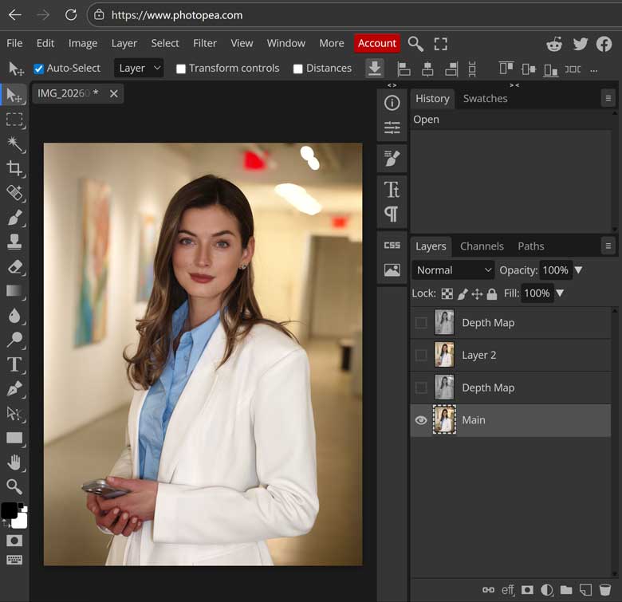Open the Filter menu
Viewport: 622px width, 602px height.
click(x=205, y=43)
